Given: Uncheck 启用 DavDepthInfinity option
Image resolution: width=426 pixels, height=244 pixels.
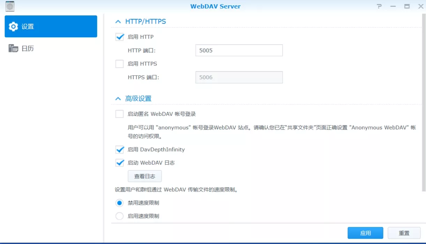Looking at the screenshot, I should (x=120, y=150).
